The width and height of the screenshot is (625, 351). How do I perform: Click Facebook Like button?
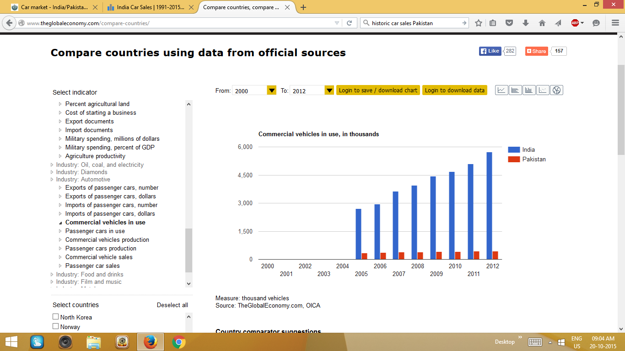[490, 51]
